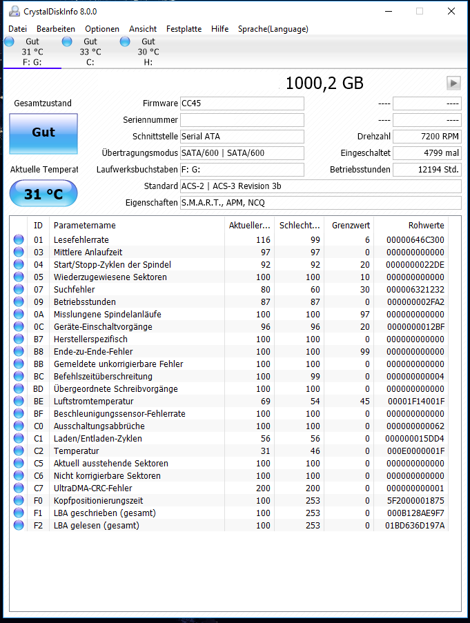Click the Aktueller column header
This screenshot has width=470, height=623.
[x=250, y=226]
